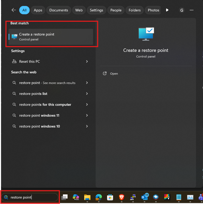
Task: Click Open in the preview pane
Action: [x=114, y=74]
